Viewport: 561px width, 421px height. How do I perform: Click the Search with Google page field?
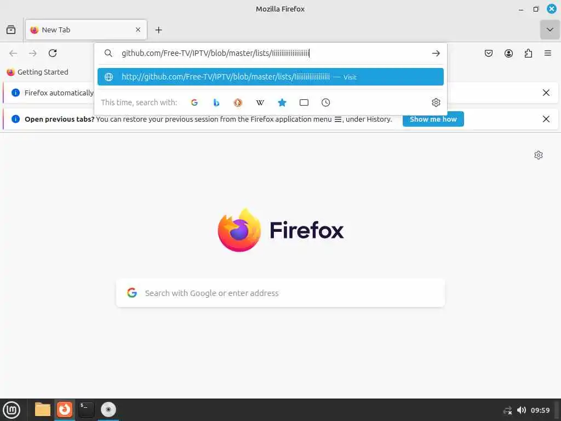point(280,293)
